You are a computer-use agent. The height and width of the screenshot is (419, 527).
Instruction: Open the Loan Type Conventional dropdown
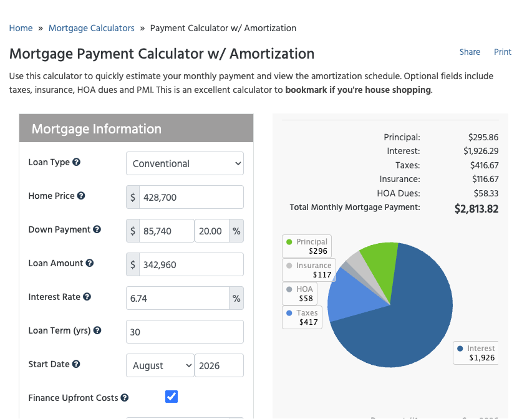[x=185, y=163]
